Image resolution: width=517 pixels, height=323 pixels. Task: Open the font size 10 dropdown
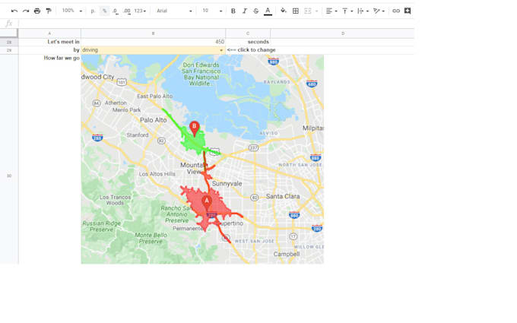click(x=212, y=11)
